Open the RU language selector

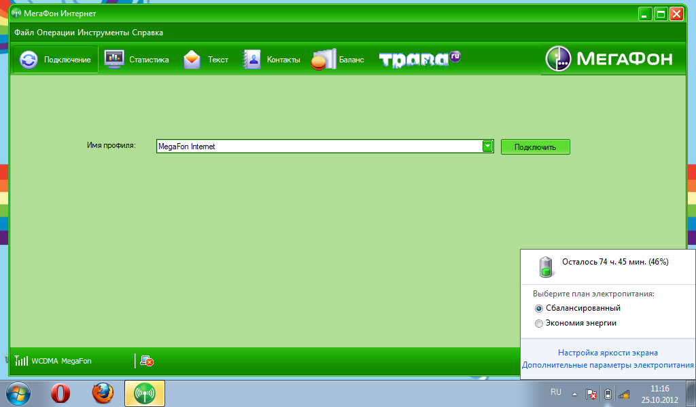(556, 392)
